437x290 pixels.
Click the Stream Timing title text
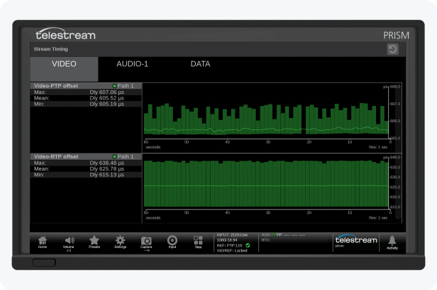[51, 49]
